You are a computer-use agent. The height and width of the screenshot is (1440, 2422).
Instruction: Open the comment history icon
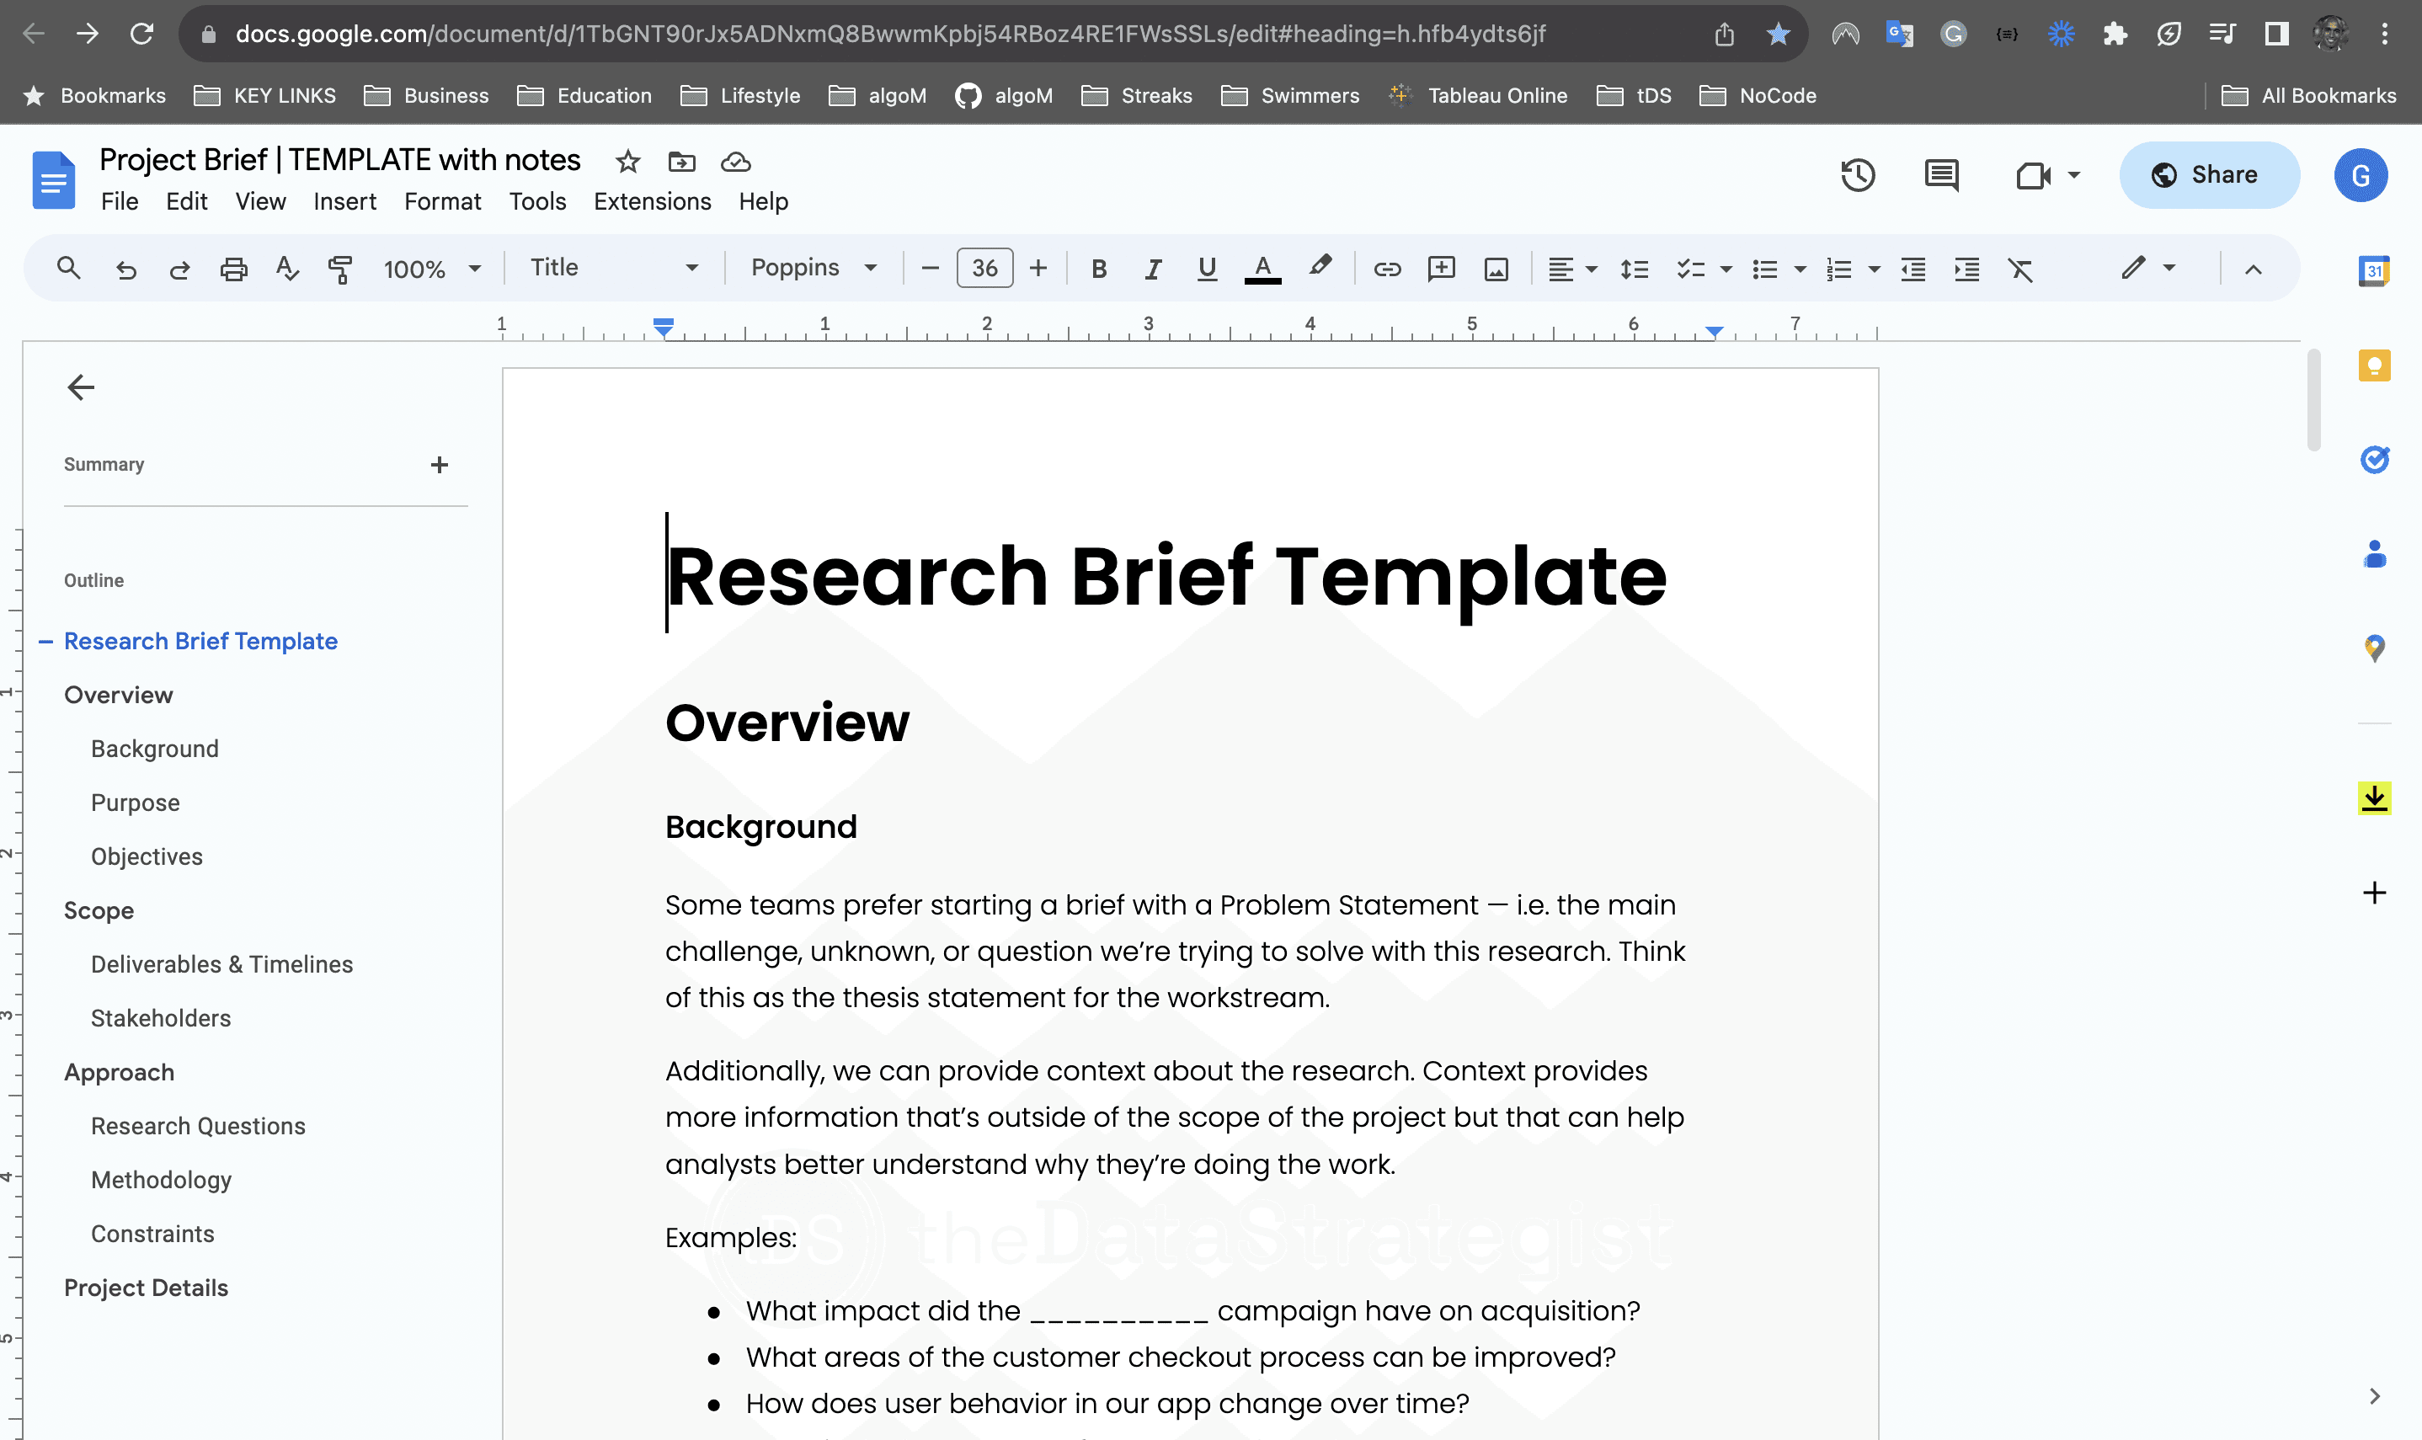1940,176
